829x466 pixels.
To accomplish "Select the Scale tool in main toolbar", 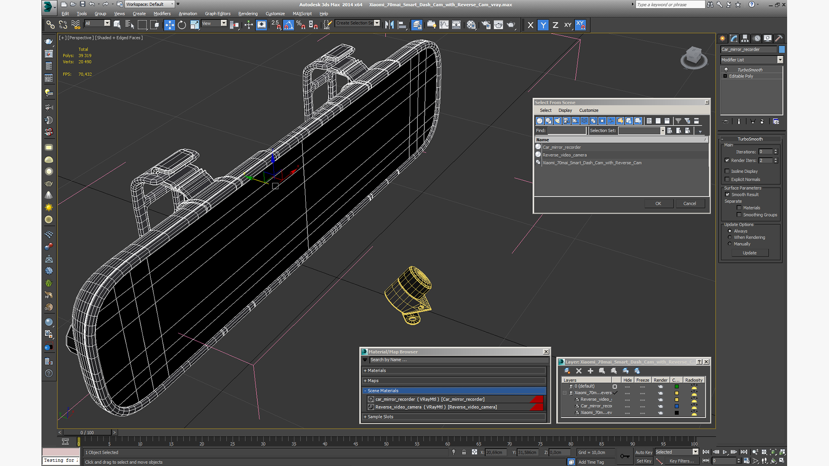I will point(194,25).
